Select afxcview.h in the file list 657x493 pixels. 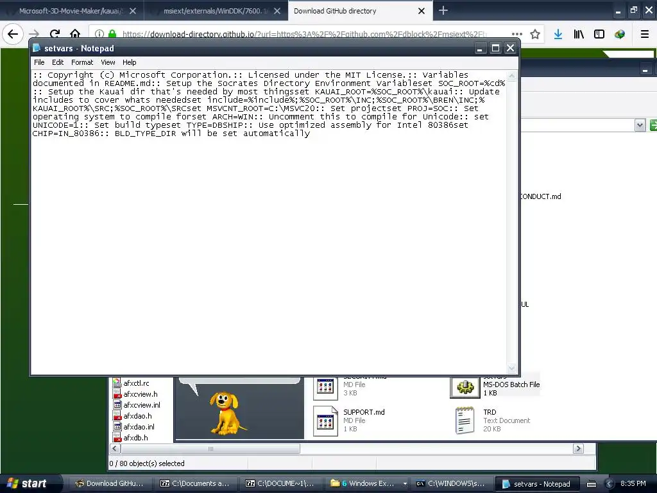[141, 394]
